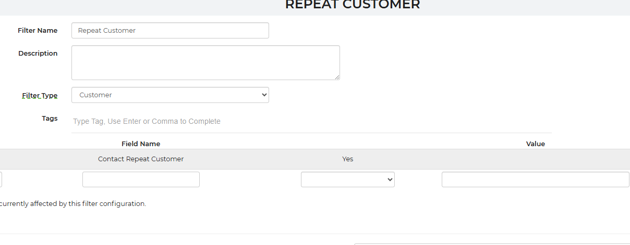Grab the Description box resize handle
Viewport: 630px width, 245px height.
[337, 77]
